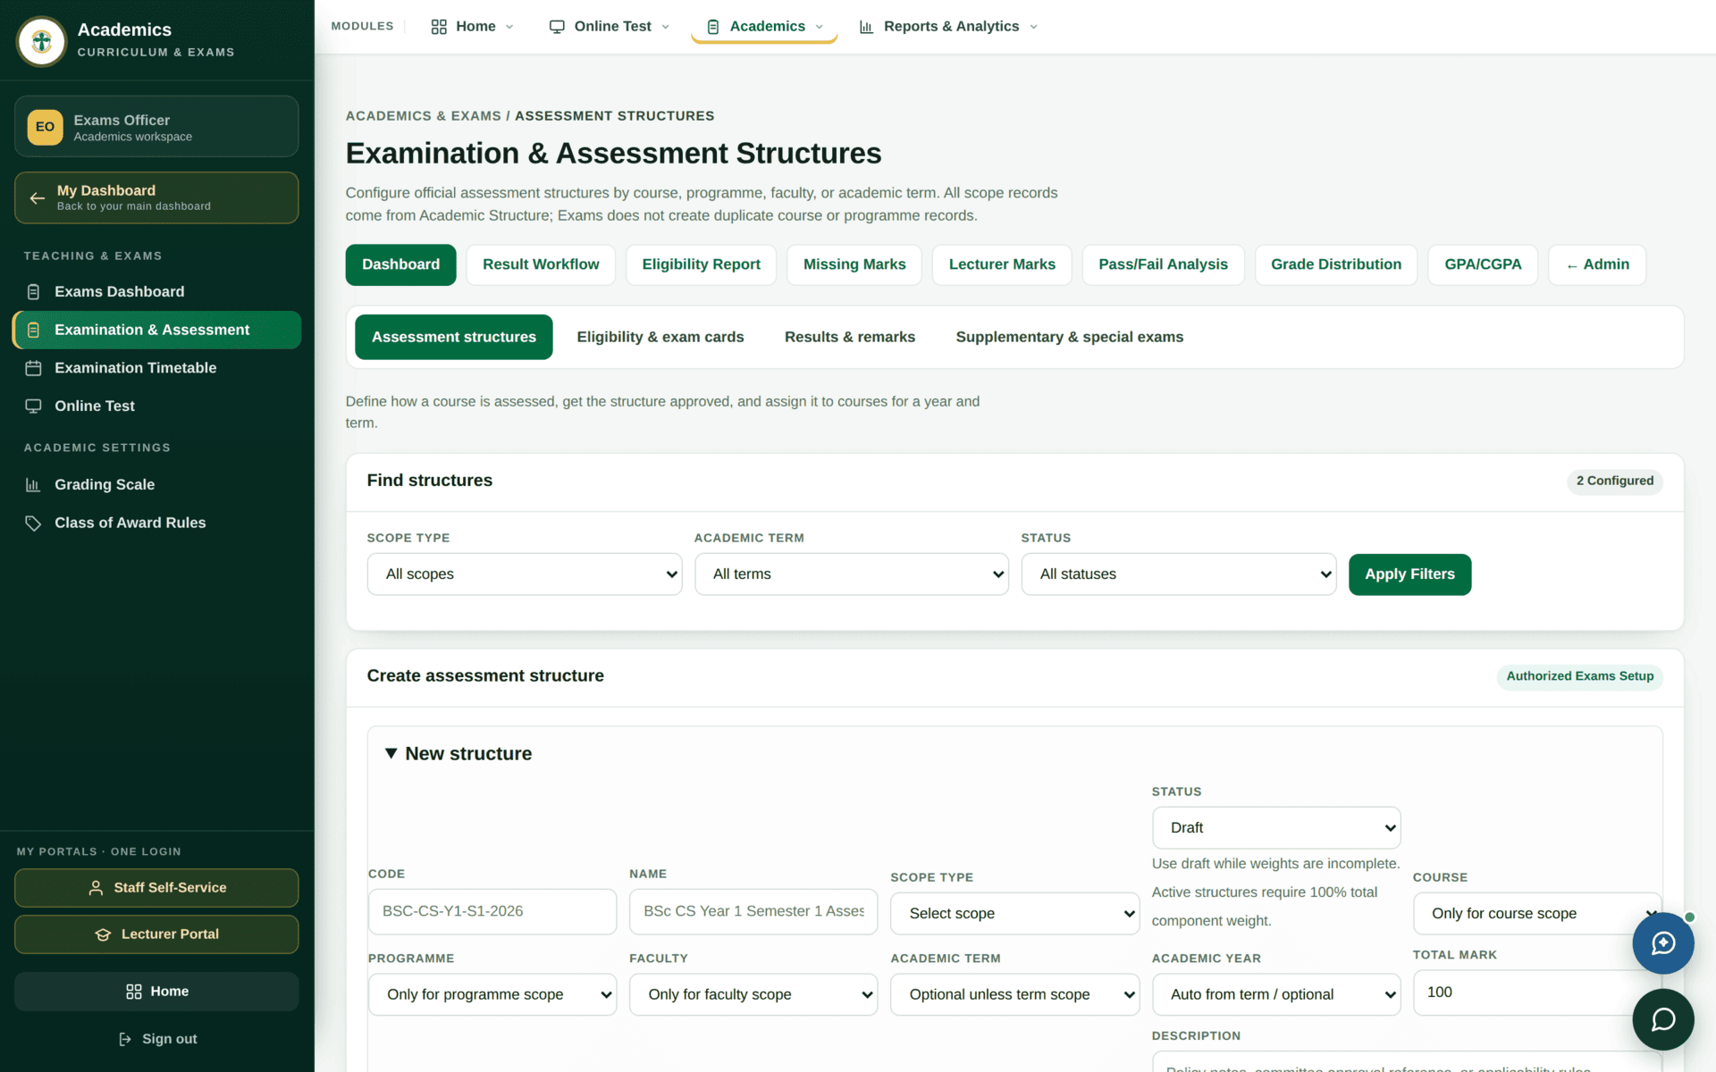Open the Only for programme scope dropdown
This screenshot has height=1072, width=1716.
(x=492, y=995)
